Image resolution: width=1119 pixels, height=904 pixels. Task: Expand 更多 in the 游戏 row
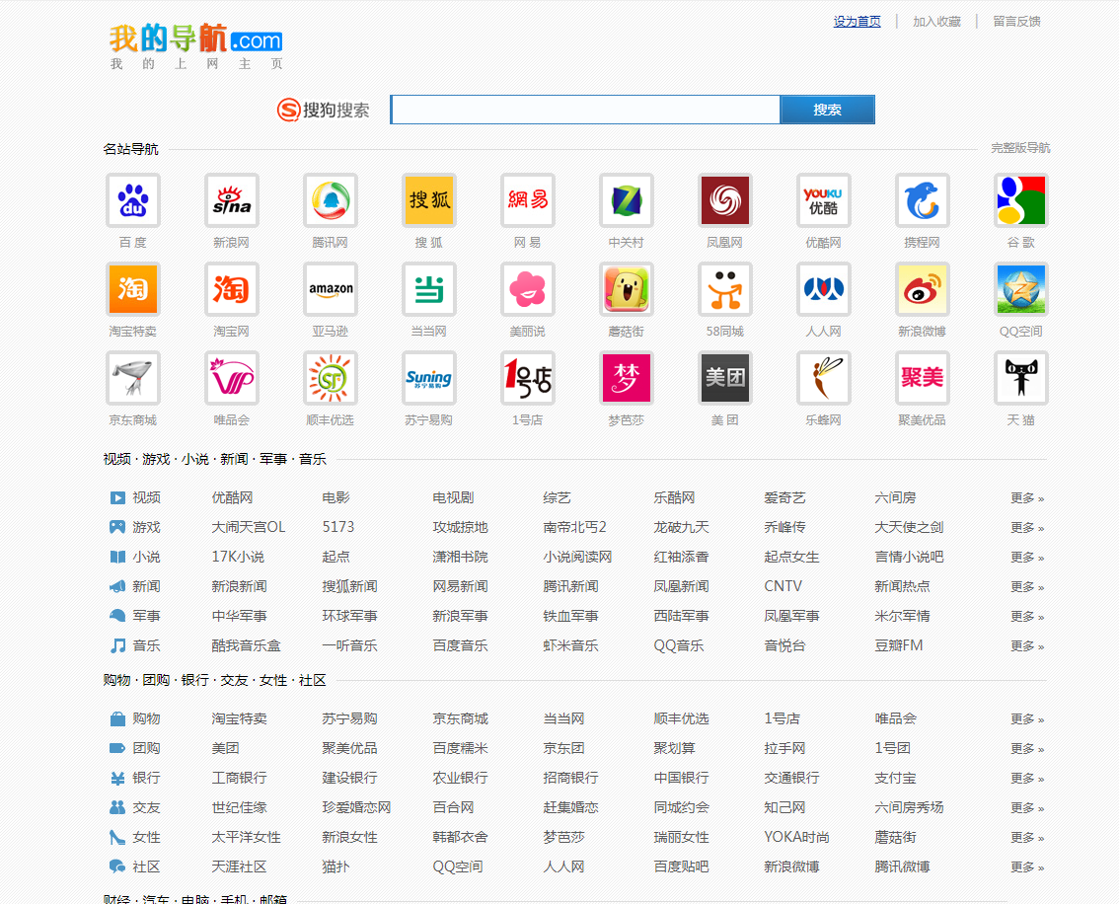1027,527
